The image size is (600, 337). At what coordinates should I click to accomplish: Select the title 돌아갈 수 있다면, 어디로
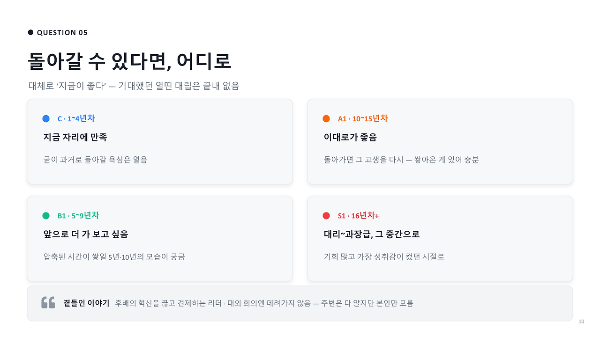129,61
